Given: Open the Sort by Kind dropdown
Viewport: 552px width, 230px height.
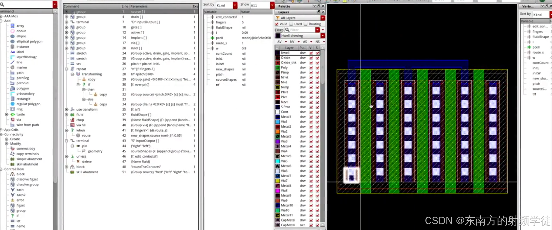Looking at the screenshot, I should pyautogui.click(x=235, y=5).
